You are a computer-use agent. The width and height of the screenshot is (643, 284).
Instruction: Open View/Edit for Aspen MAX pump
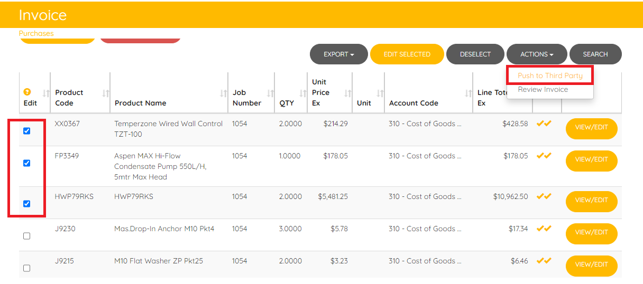[592, 161]
